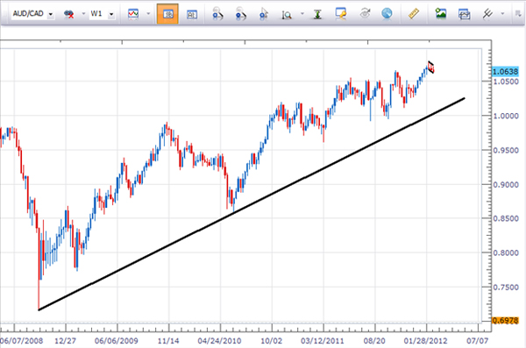This screenshot has height=348, width=526.
Task: Click the orange 0.6978 price marker
Action: tap(505, 321)
